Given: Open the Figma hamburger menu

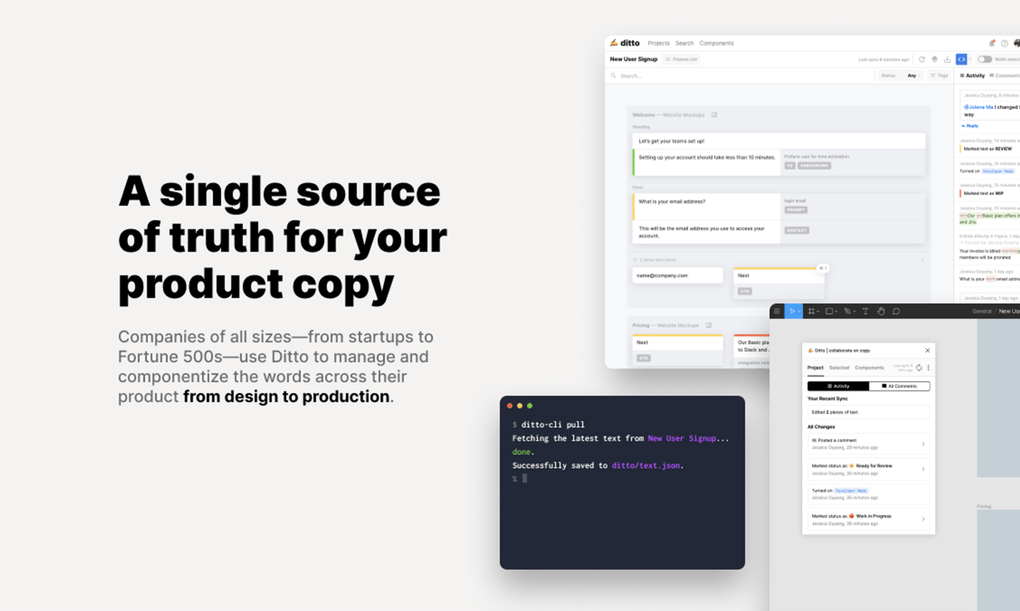Looking at the screenshot, I should [x=777, y=311].
